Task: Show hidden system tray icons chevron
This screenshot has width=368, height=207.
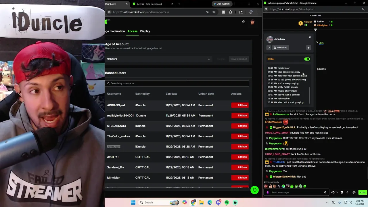Action: [327, 202]
